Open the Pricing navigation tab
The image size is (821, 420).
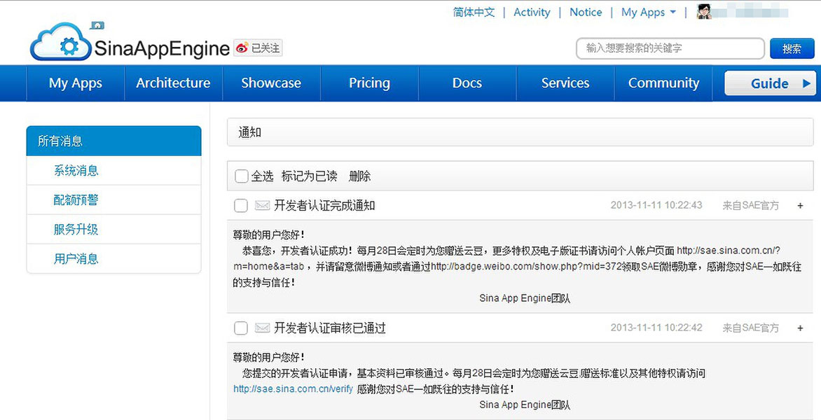369,83
